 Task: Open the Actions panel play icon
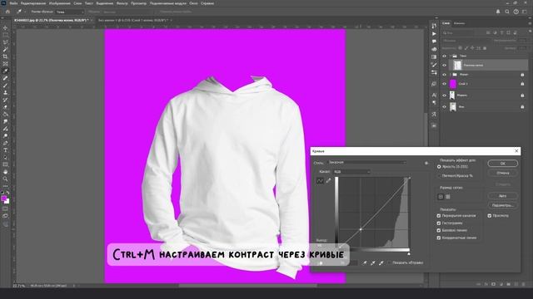434,33
